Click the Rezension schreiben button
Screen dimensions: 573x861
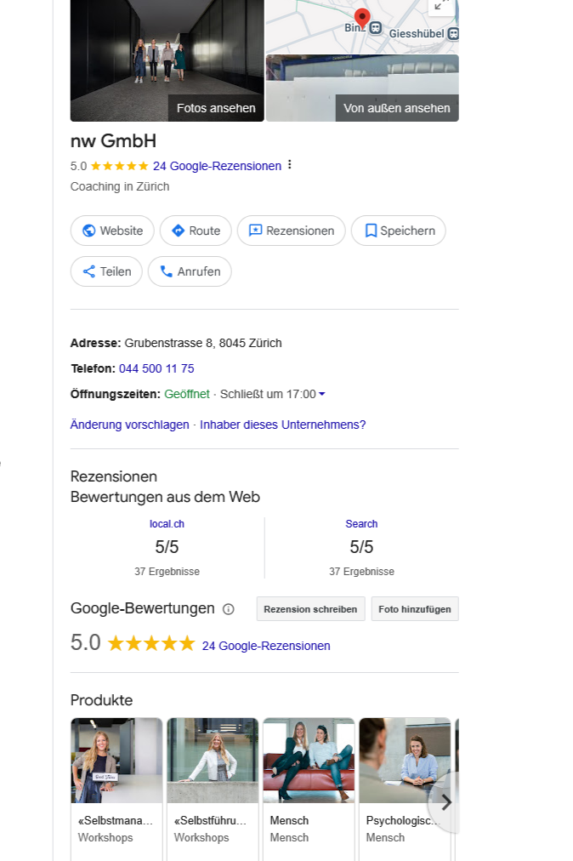coord(310,609)
